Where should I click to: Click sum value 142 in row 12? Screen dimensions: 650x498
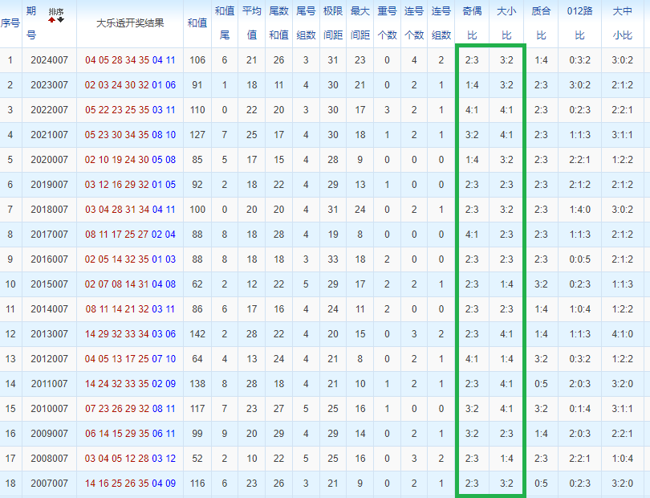(197, 333)
